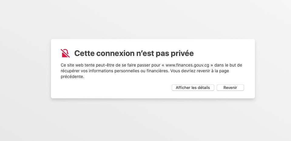
Task: Click the gray background below the warning card
Action: tap(146, 121)
